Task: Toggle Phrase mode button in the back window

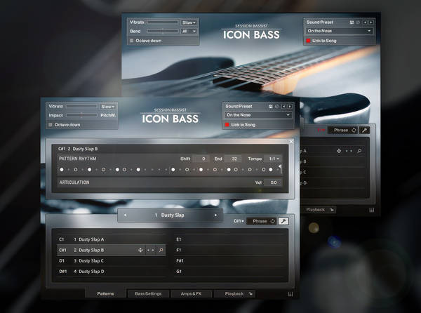Action: click(342, 131)
